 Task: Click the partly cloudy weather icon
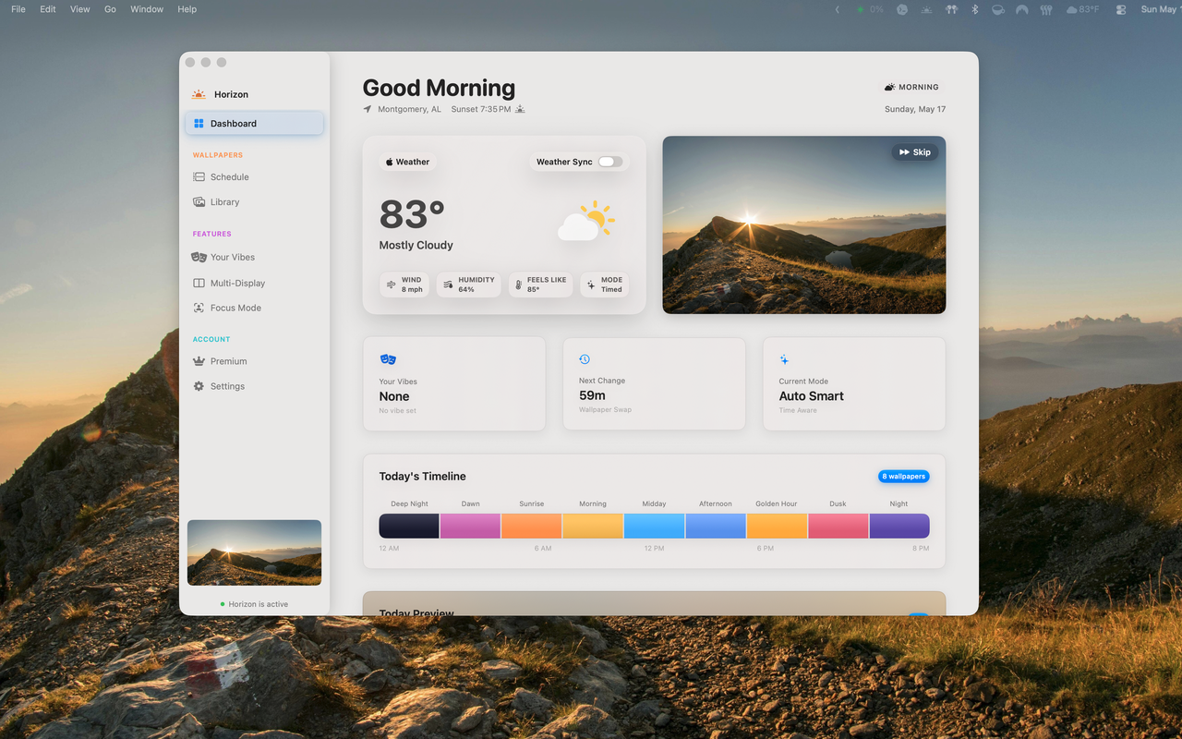pos(586,221)
